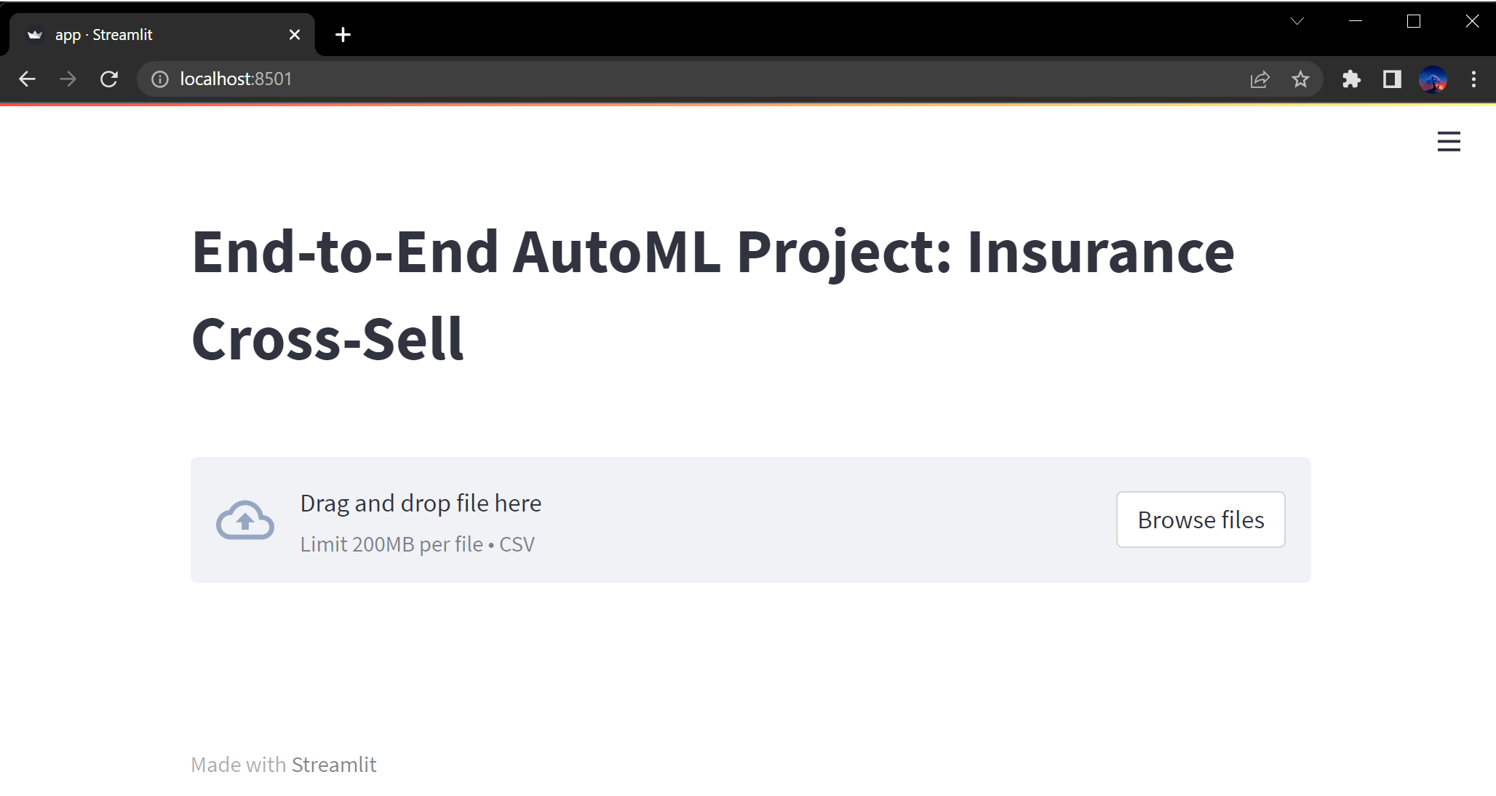Close the app · Streamlit tab
Image resolution: width=1496 pixels, height=796 pixels.
tap(295, 35)
